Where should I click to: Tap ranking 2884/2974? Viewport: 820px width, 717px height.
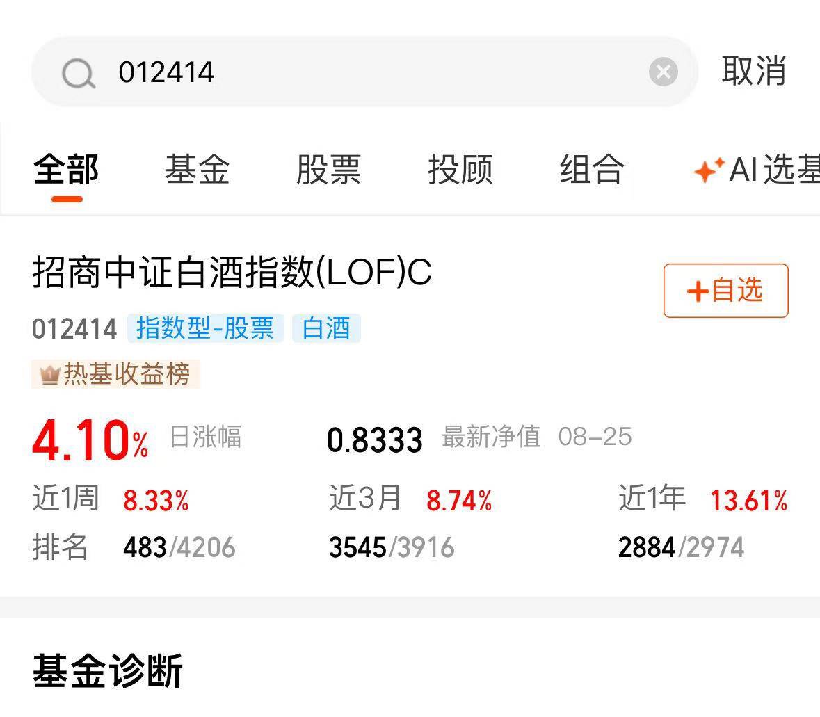(x=681, y=547)
